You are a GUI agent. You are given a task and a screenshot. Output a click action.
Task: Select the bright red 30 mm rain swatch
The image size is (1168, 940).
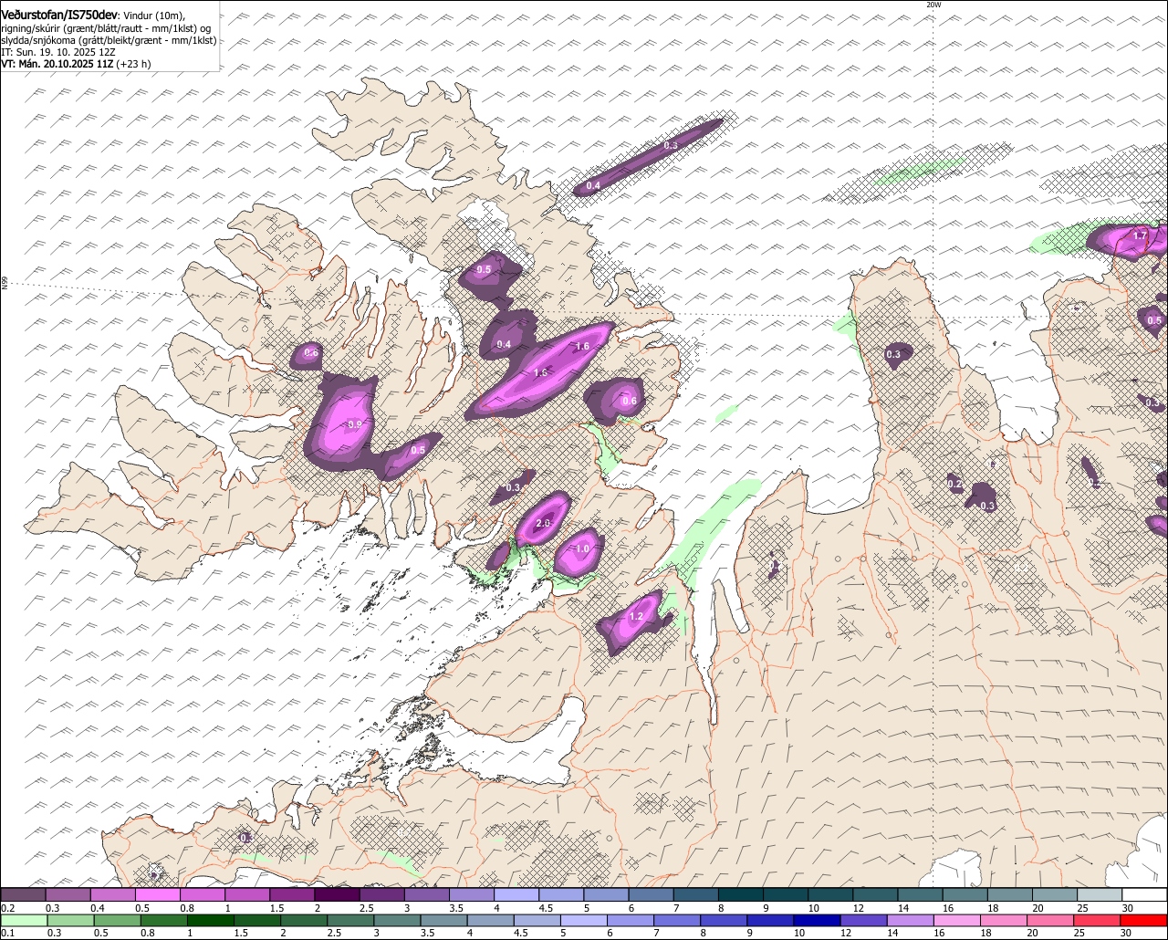tap(1144, 920)
